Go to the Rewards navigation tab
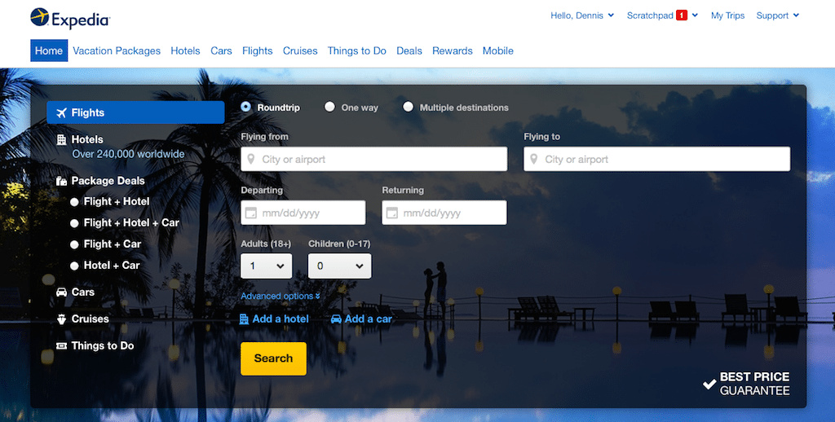 (x=452, y=51)
